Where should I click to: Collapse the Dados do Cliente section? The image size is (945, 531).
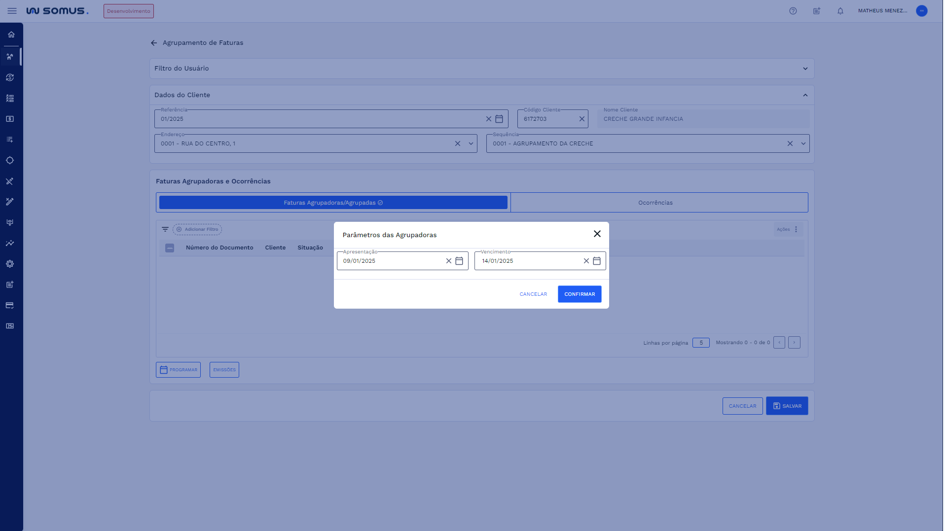coord(805,95)
